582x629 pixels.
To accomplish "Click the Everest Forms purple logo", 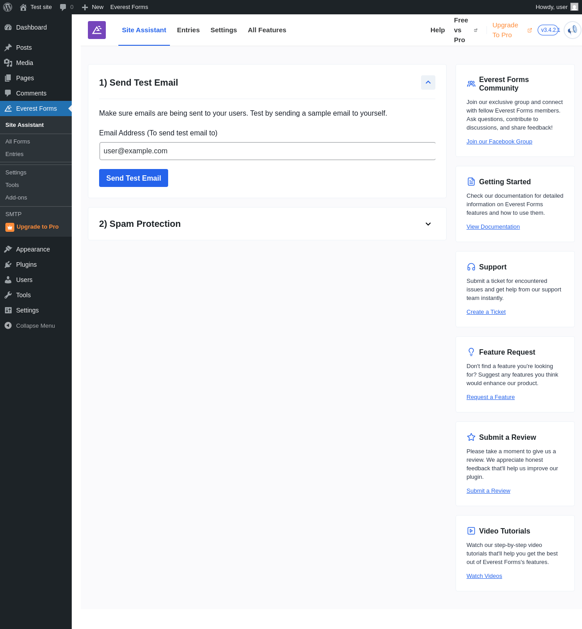I will click(x=97, y=30).
